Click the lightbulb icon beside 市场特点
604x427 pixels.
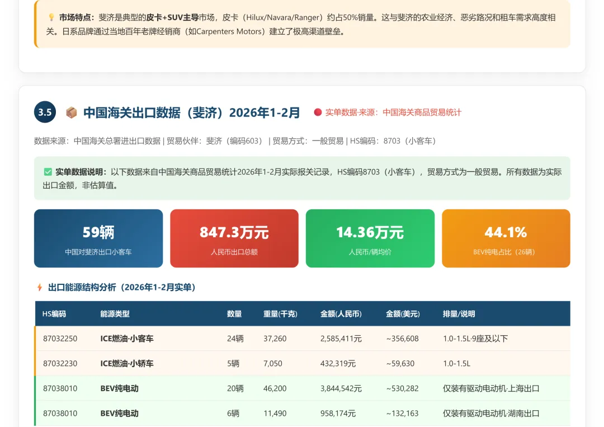(51, 17)
